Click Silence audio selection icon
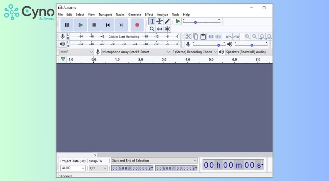 [x=218, y=37]
